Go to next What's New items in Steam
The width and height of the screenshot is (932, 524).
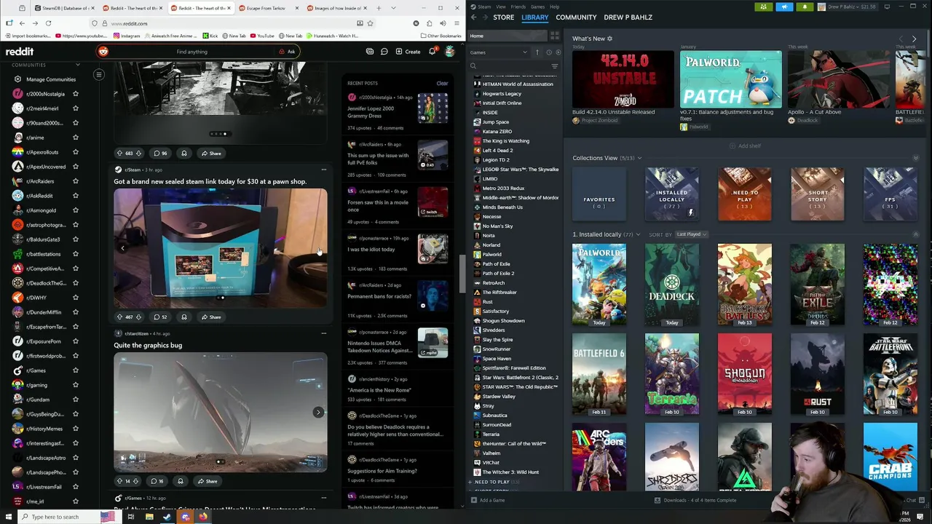tap(915, 39)
